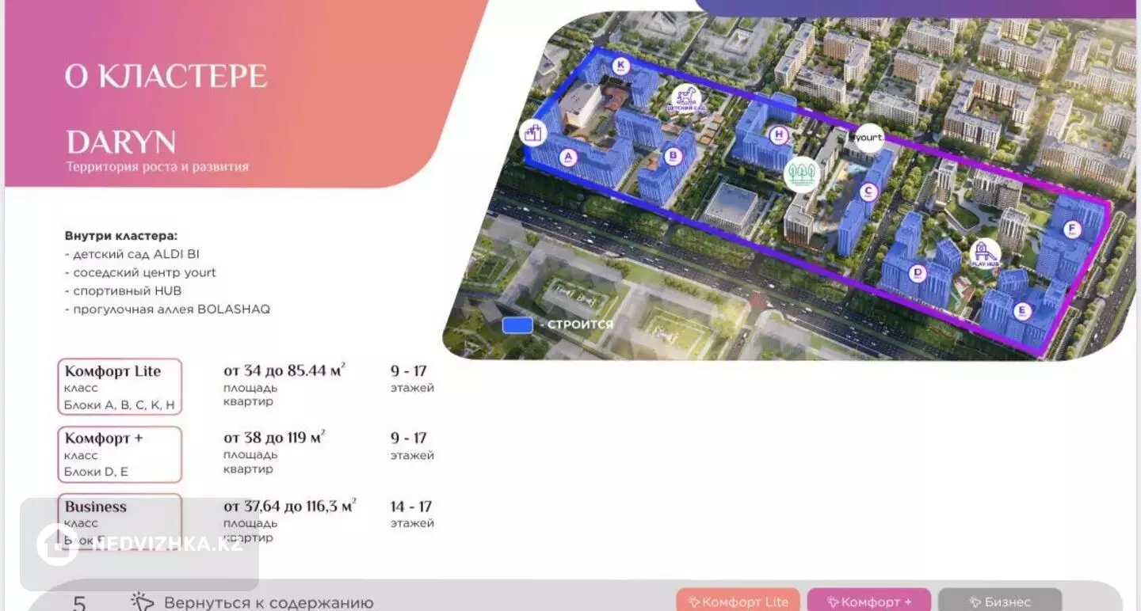Switch to the Комфорт + bottom tab

[x=868, y=602]
